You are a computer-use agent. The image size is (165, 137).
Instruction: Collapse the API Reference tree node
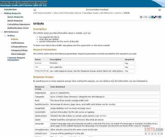[x=2, y=32]
